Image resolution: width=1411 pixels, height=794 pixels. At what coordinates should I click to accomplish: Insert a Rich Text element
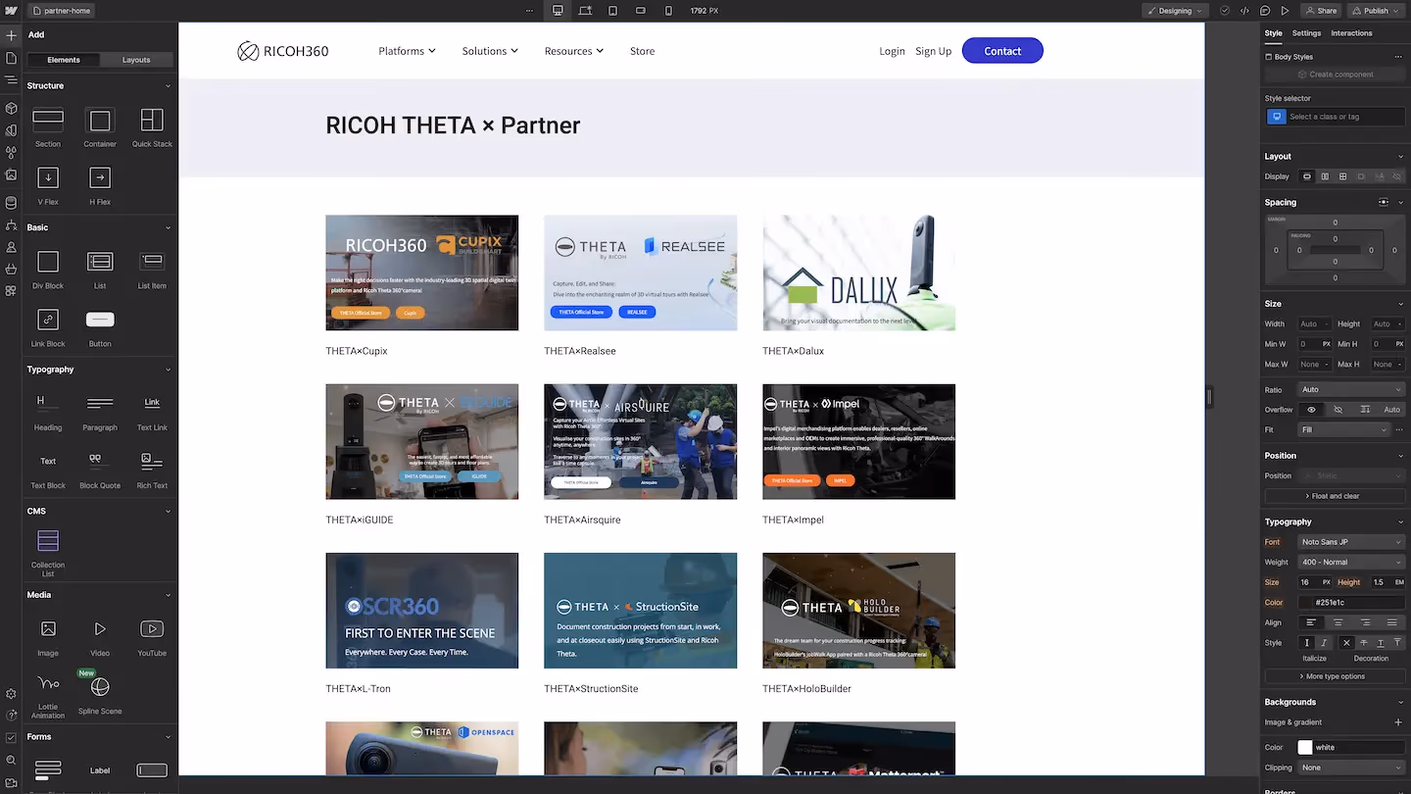[x=152, y=469]
